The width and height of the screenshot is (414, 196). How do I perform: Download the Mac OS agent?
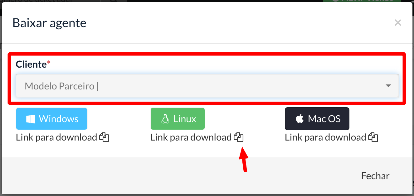(x=317, y=119)
